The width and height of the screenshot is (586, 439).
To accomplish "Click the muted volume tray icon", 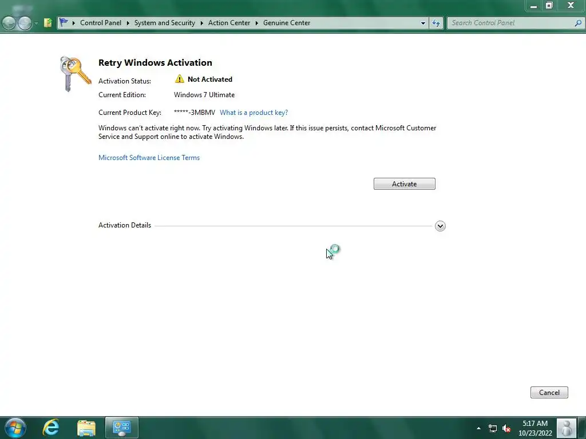I will point(506,428).
